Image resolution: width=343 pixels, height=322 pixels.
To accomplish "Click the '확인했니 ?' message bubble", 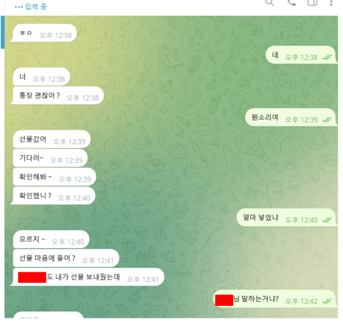I will pos(53,196).
